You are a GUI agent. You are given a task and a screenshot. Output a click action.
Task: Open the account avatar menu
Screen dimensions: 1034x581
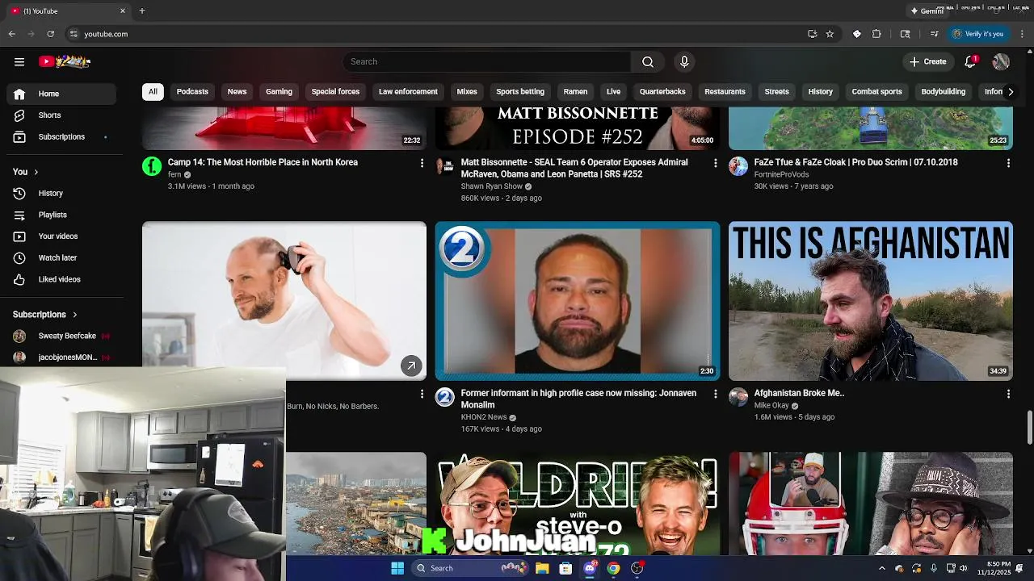click(1001, 61)
